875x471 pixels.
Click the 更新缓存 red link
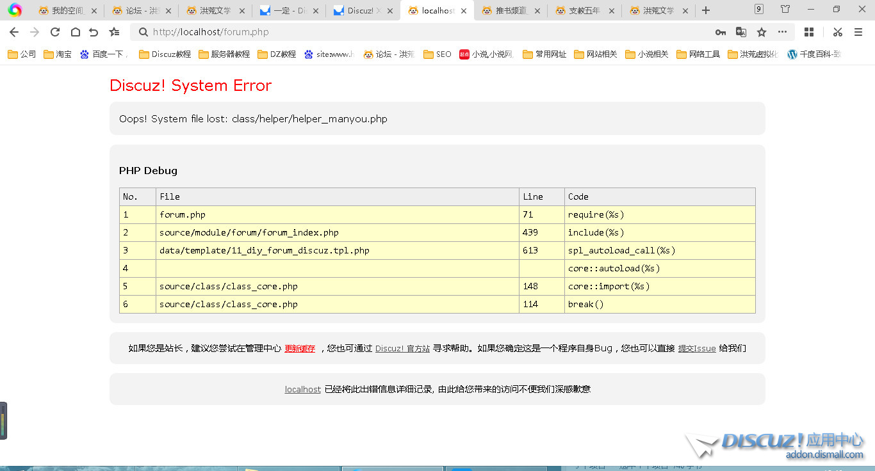click(300, 349)
